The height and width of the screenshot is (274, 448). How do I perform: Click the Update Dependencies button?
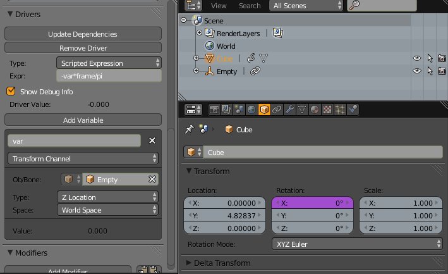pos(83,34)
